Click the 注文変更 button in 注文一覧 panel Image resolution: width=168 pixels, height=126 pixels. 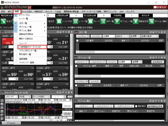96,36
